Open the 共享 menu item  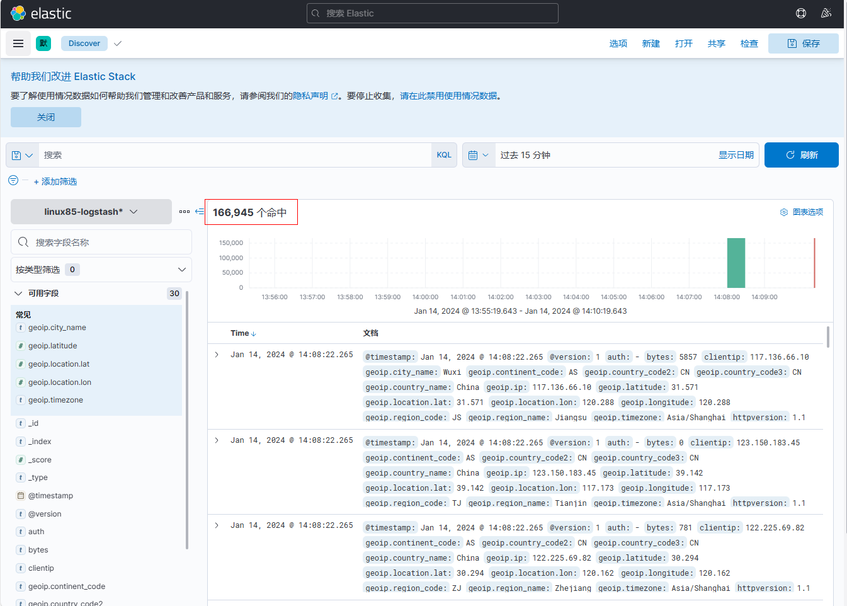(x=716, y=43)
